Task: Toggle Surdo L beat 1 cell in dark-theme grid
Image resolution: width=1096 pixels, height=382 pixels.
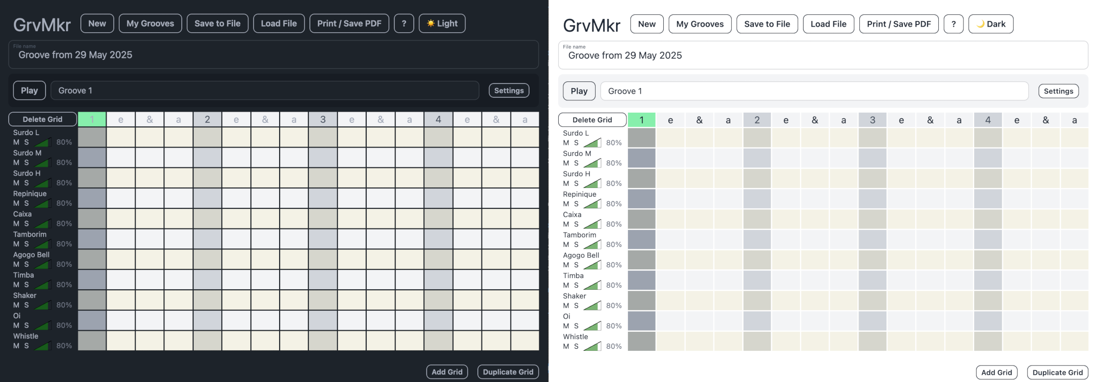Action: coord(92,137)
